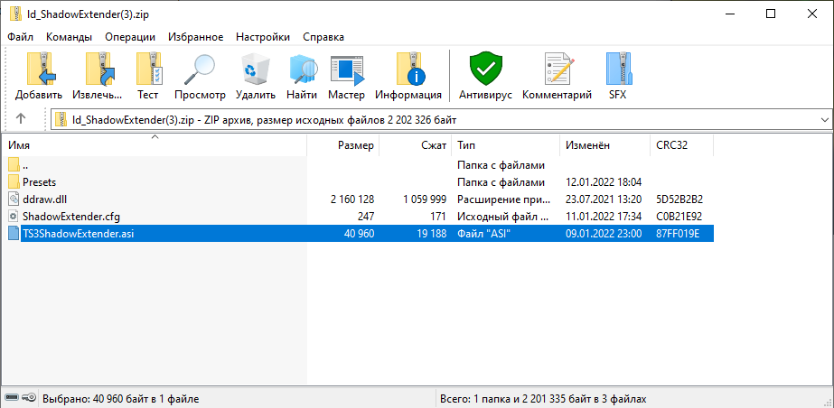Select the TS3ShadowExtender.asi file name
The height and width of the screenshot is (408, 834).
click(x=79, y=233)
